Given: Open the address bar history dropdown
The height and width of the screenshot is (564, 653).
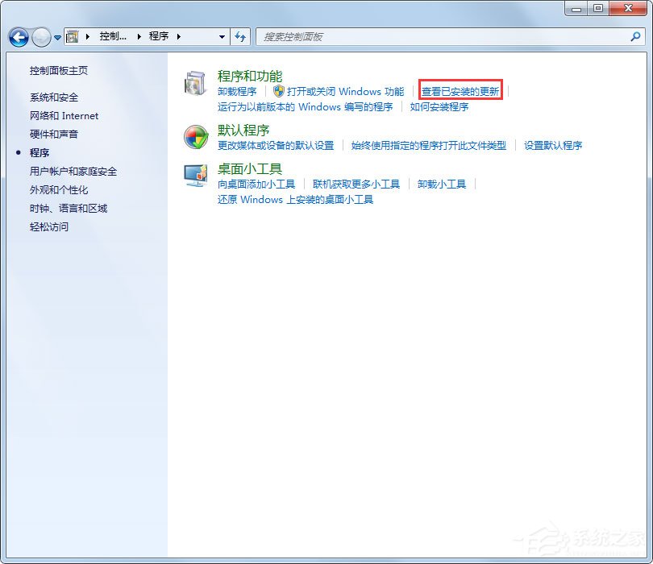Looking at the screenshot, I should pos(221,37).
